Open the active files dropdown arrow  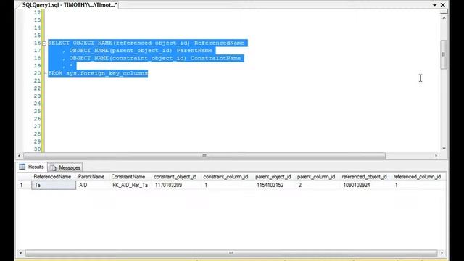[x=434, y=5]
